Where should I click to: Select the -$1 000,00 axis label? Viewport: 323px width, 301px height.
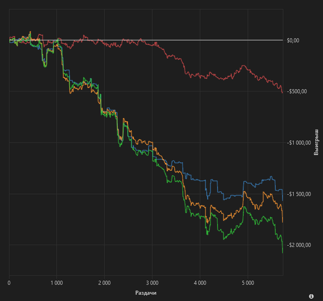click(299, 143)
